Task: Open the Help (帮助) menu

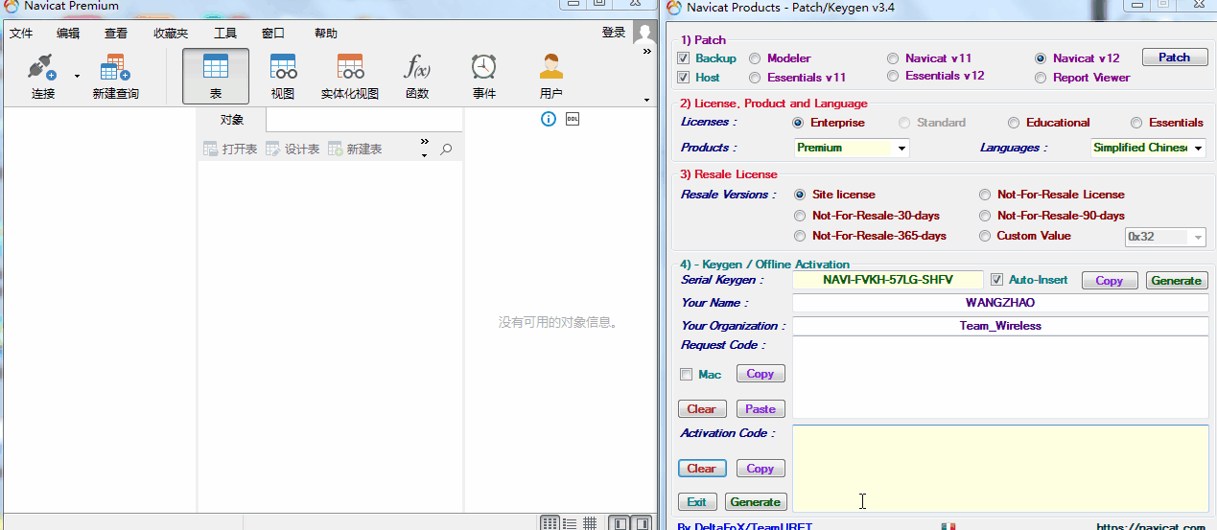Action: click(x=326, y=34)
